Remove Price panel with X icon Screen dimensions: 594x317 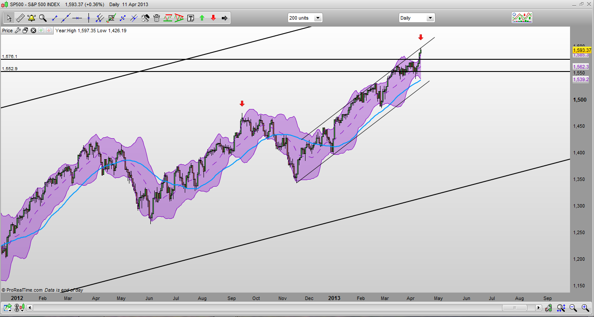pyautogui.click(x=33, y=31)
